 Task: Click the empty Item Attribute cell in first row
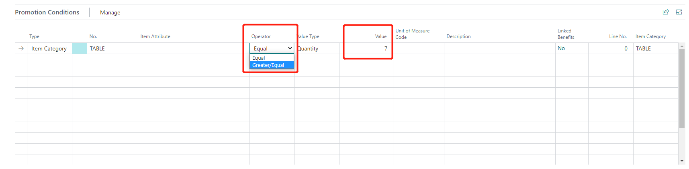pos(194,48)
